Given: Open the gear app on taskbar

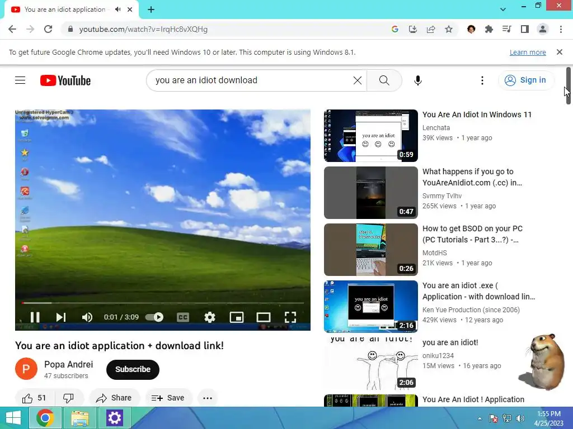Looking at the screenshot, I should 114,418.
